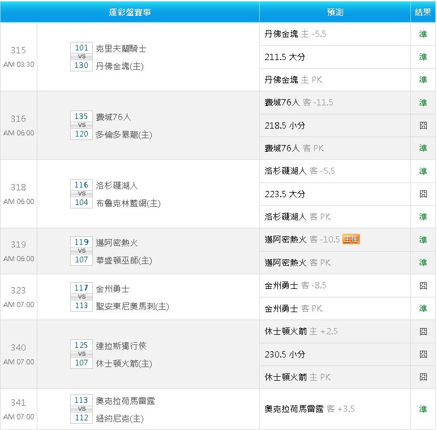This screenshot has height=430, width=437.
Task: Click game number 340
Action: (x=18, y=348)
